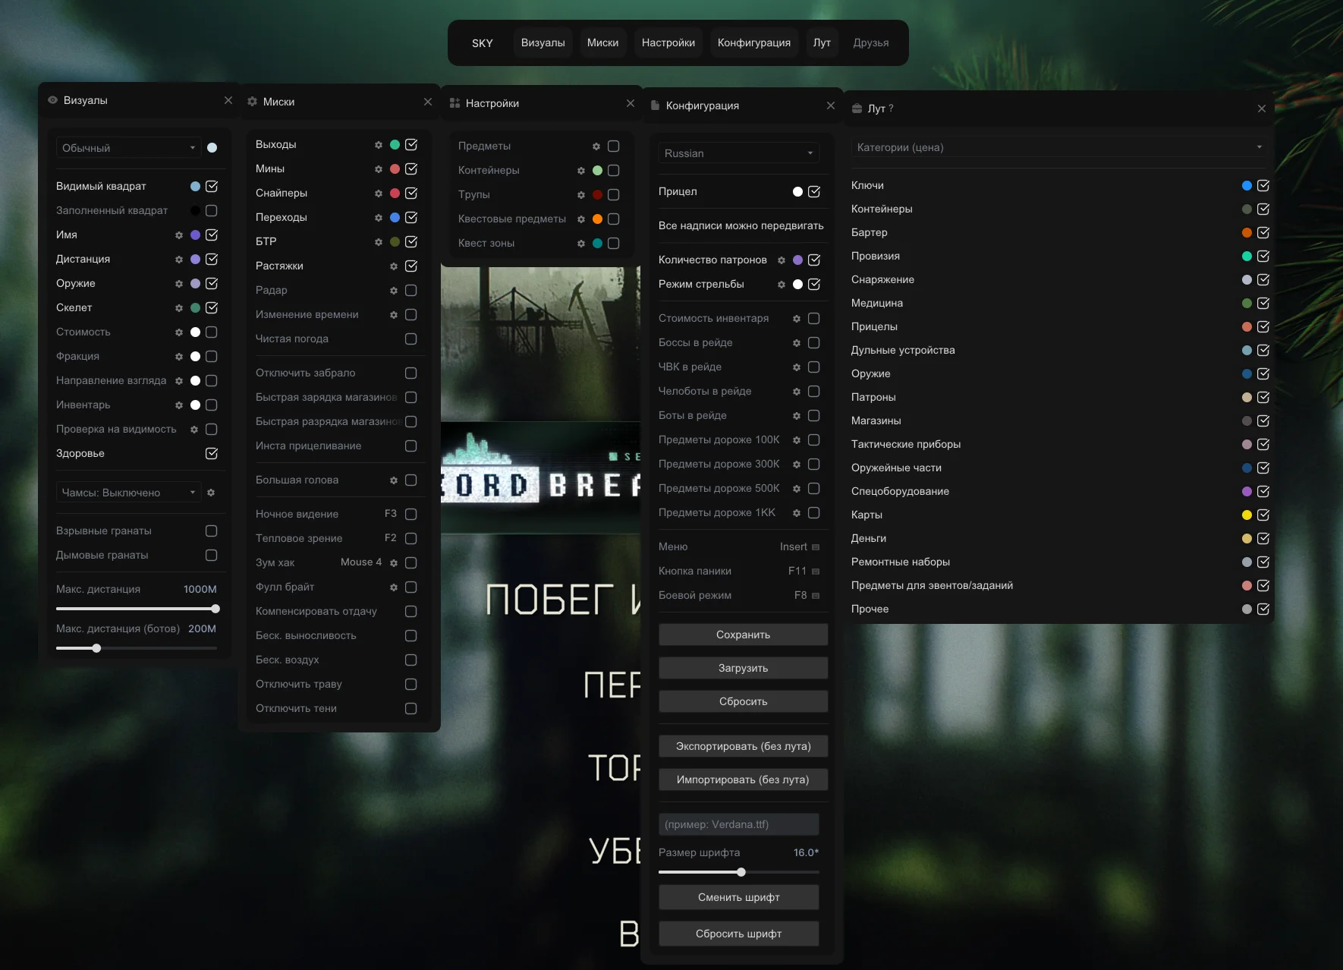Open the red Мины color swatch
Image resolution: width=1343 pixels, height=970 pixels.
pyautogui.click(x=395, y=169)
